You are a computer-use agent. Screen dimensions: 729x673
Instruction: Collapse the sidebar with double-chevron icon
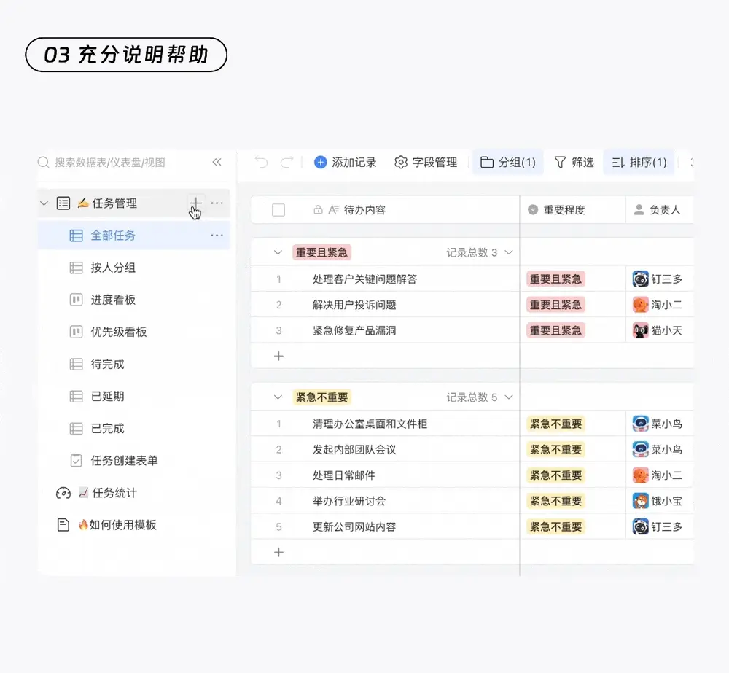[217, 162]
